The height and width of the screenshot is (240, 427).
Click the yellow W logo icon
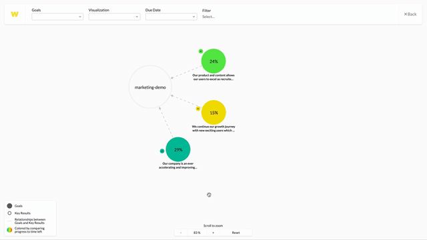[x=15, y=14]
